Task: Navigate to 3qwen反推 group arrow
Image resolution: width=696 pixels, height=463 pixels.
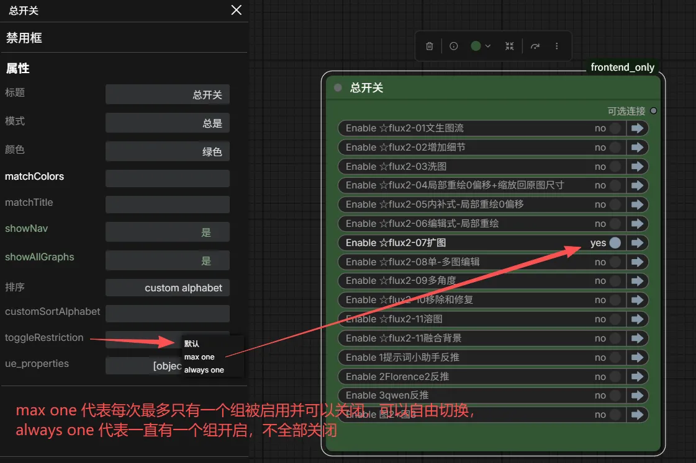Action: tap(638, 395)
